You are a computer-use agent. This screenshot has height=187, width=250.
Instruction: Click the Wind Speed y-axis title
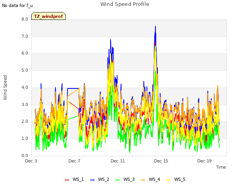5,88
